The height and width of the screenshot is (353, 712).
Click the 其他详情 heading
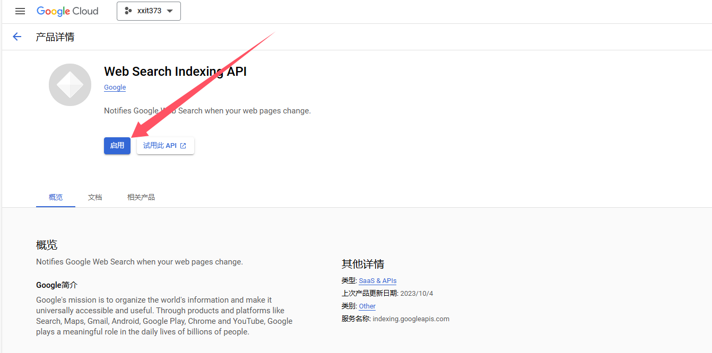pos(363,264)
